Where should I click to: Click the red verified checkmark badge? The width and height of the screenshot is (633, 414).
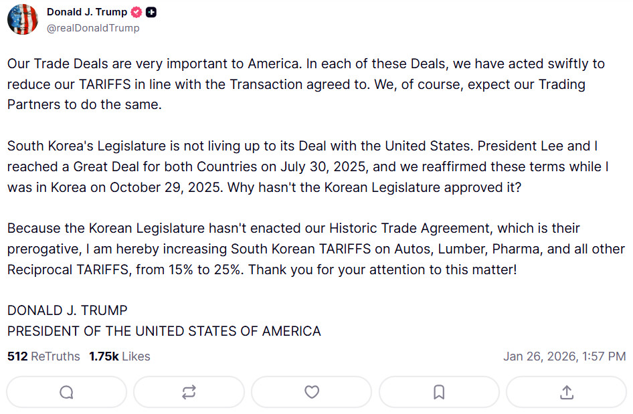point(137,13)
